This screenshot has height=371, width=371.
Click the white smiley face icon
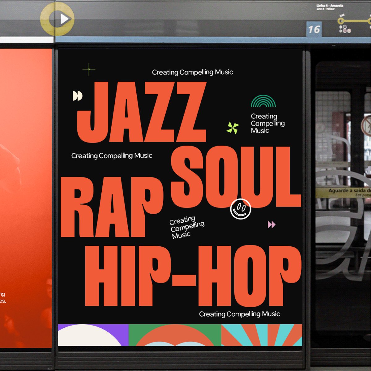pyautogui.click(x=241, y=209)
